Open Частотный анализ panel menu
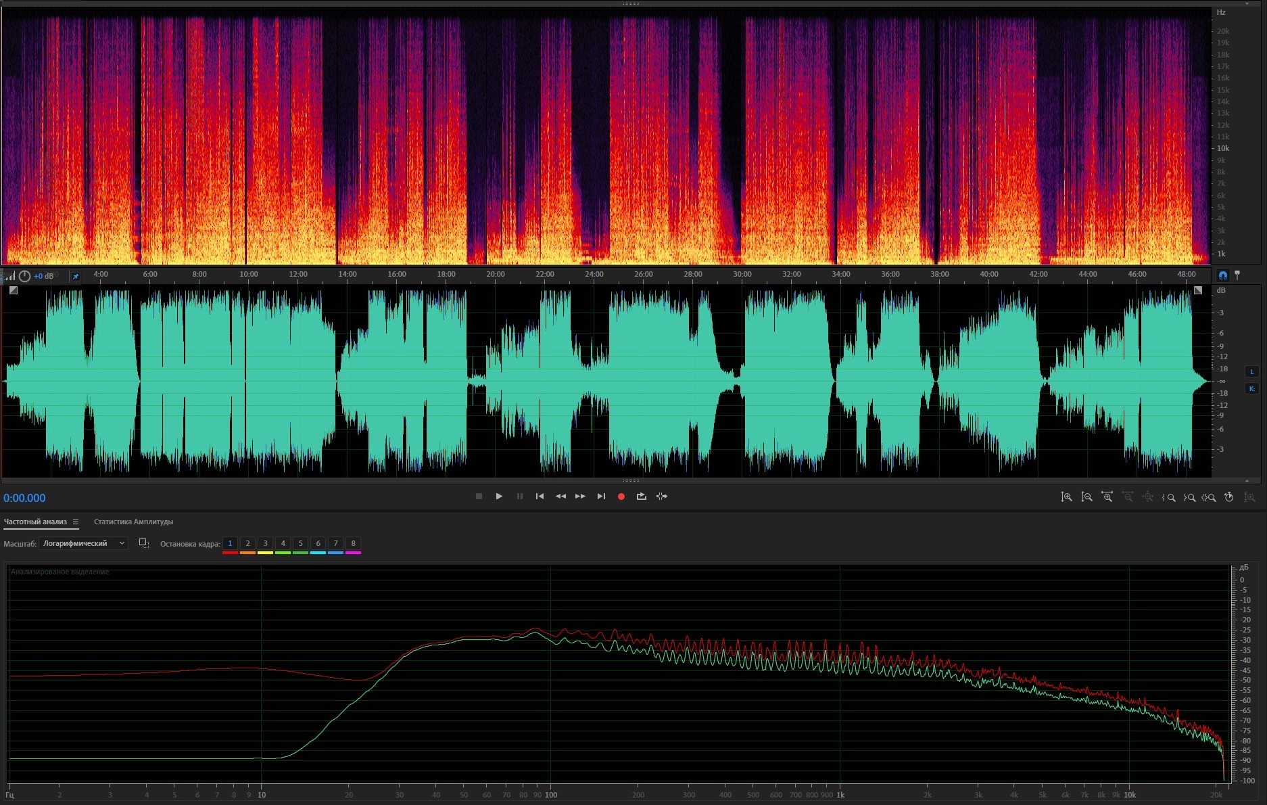This screenshot has width=1267, height=805. (76, 522)
